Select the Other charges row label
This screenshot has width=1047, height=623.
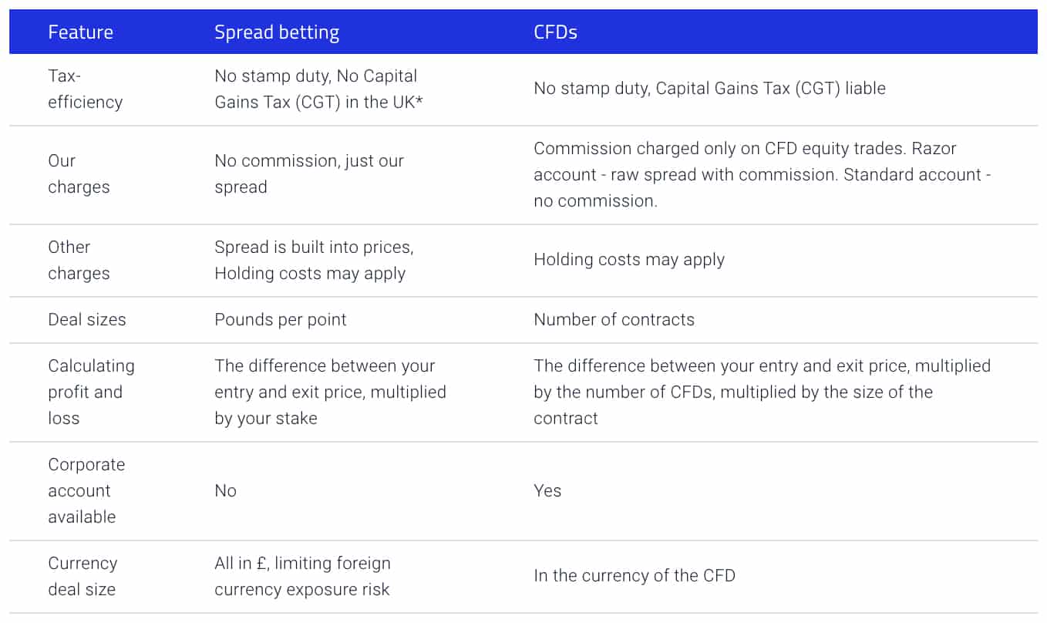[79, 260]
